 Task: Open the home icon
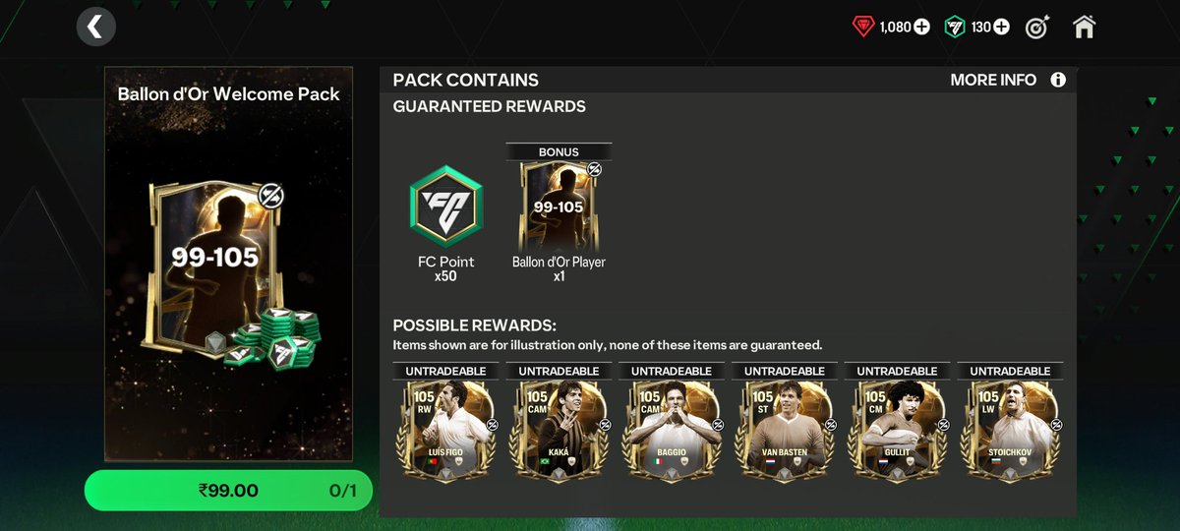[1084, 27]
